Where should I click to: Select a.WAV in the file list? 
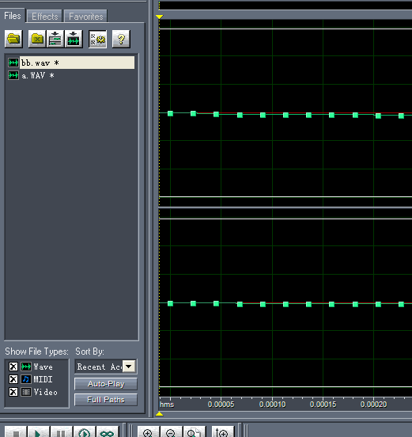point(38,75)
